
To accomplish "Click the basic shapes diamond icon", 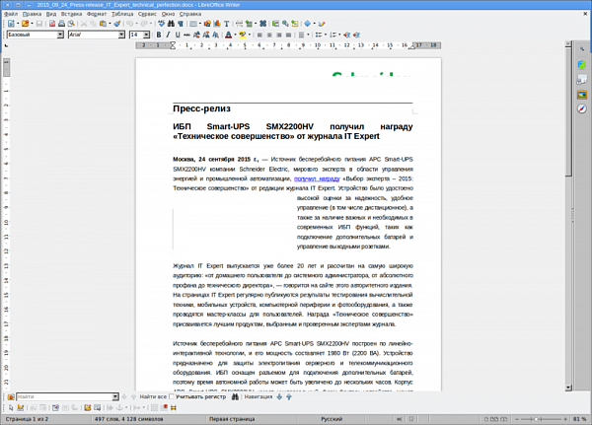I will click(307, 24).
